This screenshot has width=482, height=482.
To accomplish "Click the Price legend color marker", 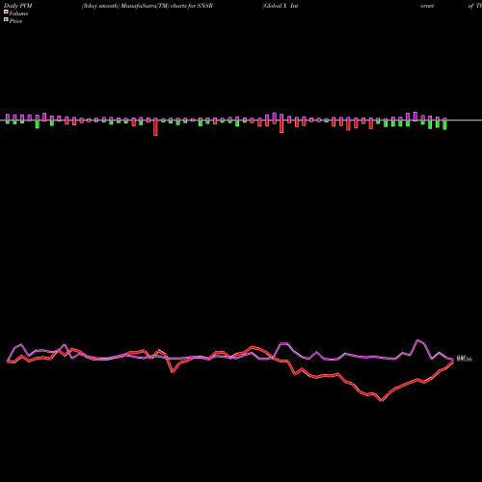I will [x=6, y=20].
